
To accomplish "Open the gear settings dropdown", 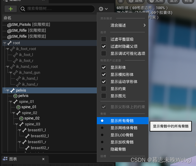I will point(103,9).
